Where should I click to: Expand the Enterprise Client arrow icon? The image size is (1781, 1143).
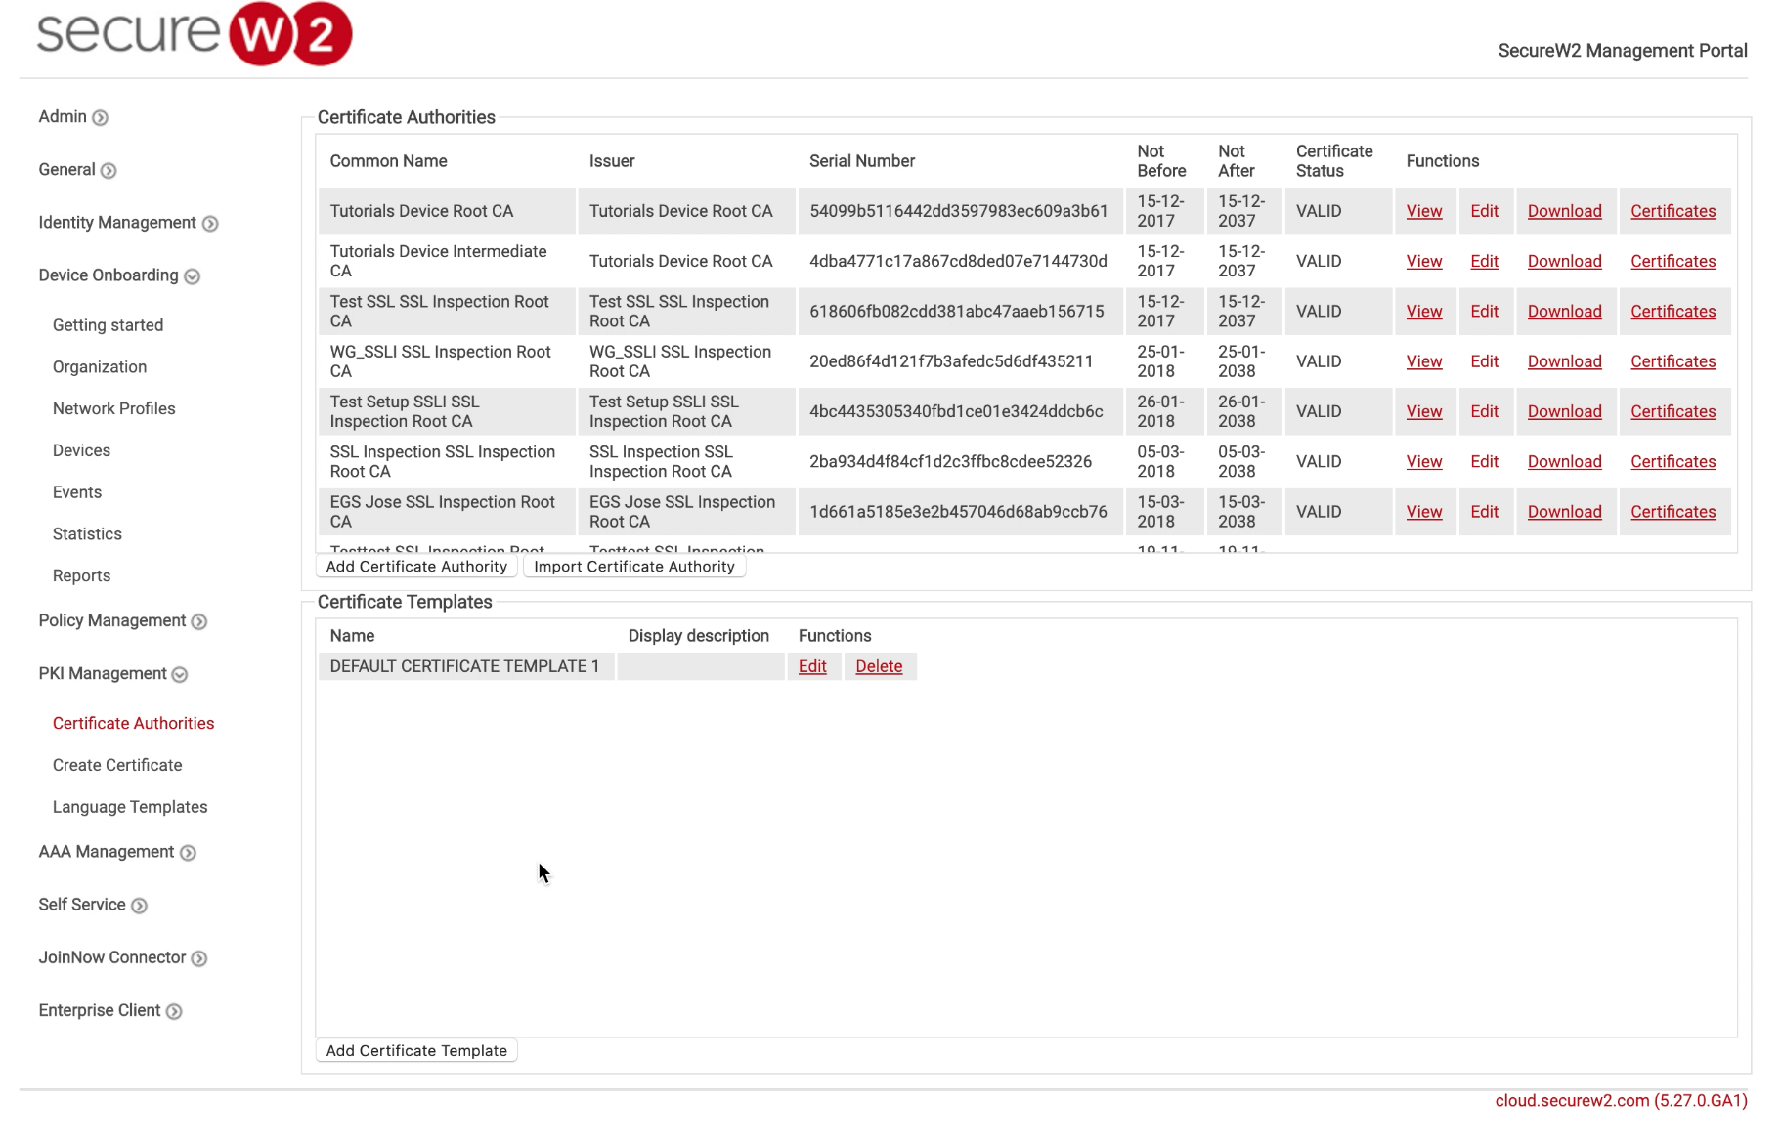click(174, 1011)
